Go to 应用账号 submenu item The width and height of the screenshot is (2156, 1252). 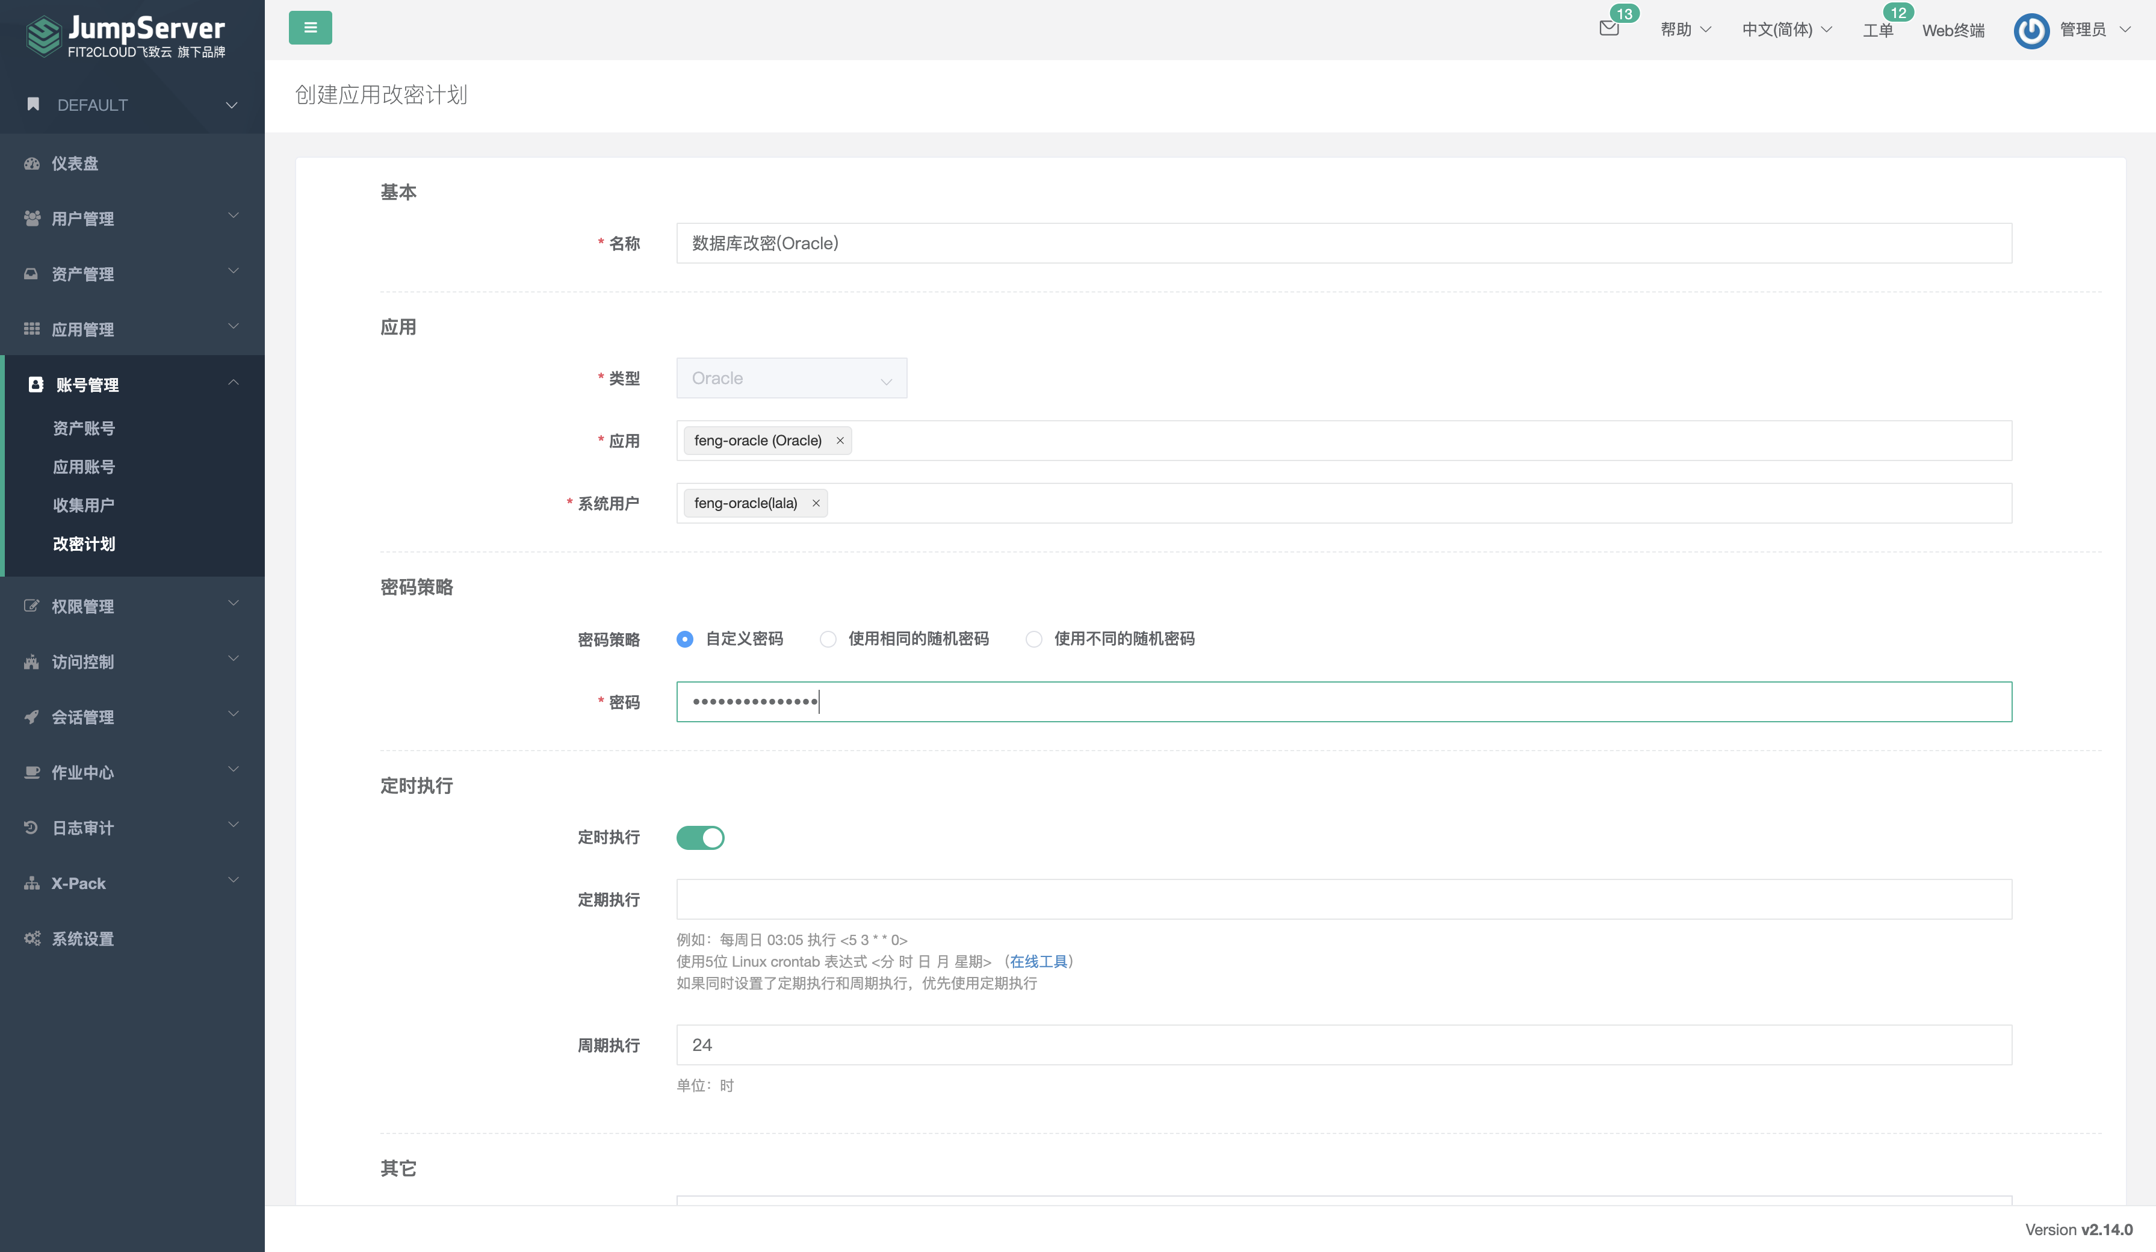click(84, 467)
